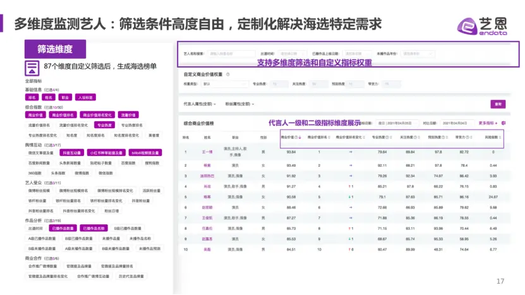The height and width of the screenshot is (295, 525).
Task: Sort by 预测热度 column icon
Action: [x=447, y=137]
